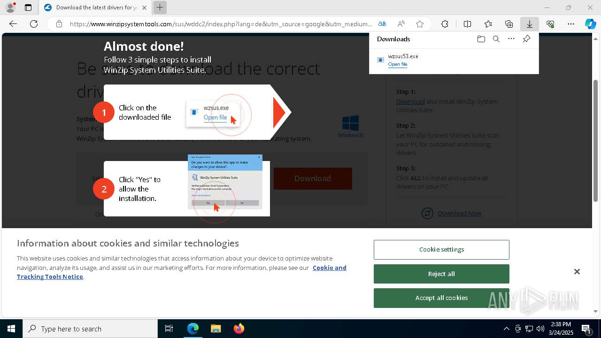
Task: Open Downloads more options
Action: 511,39
